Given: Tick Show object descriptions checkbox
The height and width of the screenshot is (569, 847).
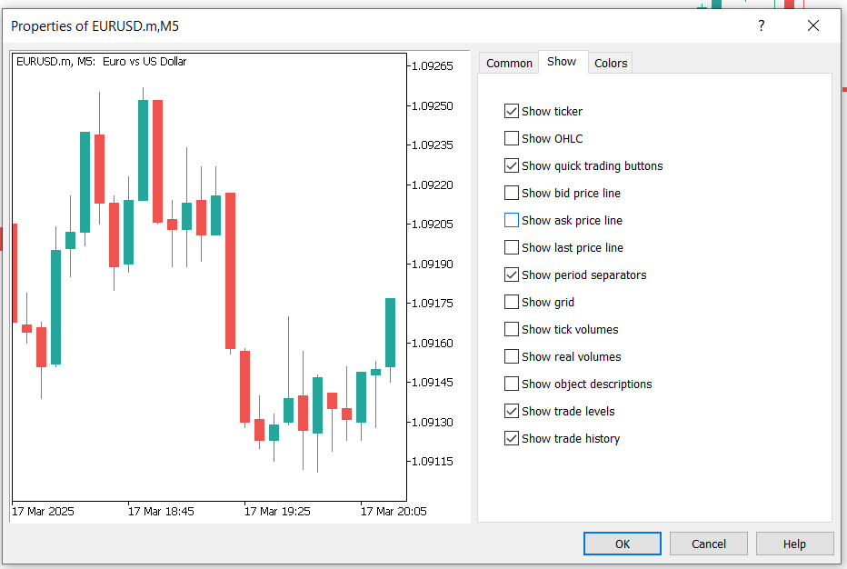Looking at the screenshot, I should [x=512, y=384].
